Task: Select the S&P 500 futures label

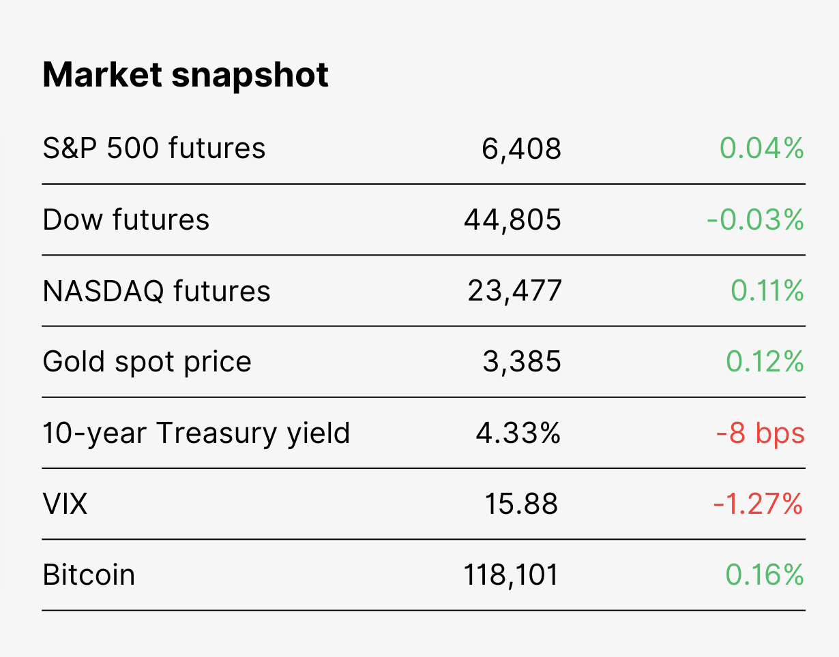Action: [x=154, y=148]
